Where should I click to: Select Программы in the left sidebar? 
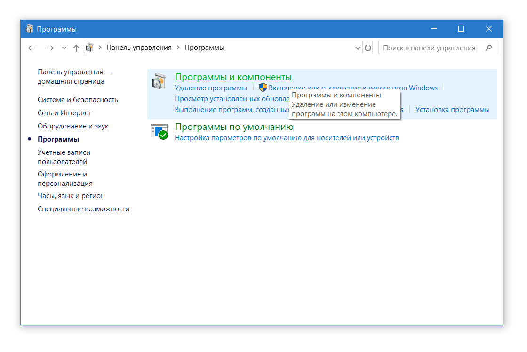58,139
